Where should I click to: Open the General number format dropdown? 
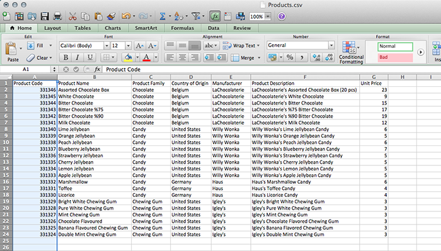pos(331,45)
